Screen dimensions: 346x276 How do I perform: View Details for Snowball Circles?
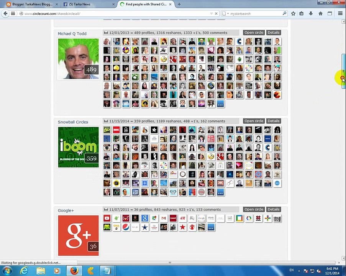click(274, 121)
